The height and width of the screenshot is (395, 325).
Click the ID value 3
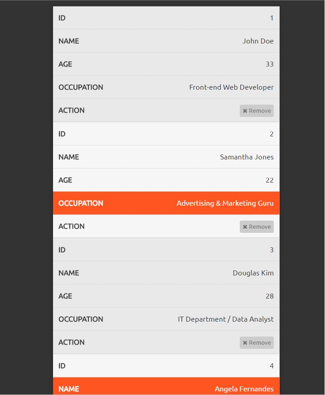point(272,250)
